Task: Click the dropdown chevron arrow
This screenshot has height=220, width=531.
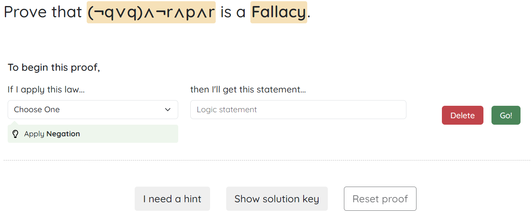Action: (x=168, y=110)
